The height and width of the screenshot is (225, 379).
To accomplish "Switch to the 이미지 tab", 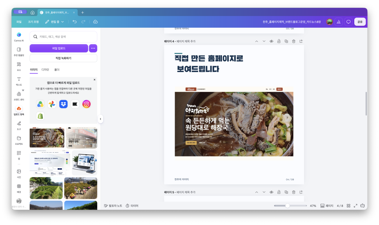I will tap(34, 70).
